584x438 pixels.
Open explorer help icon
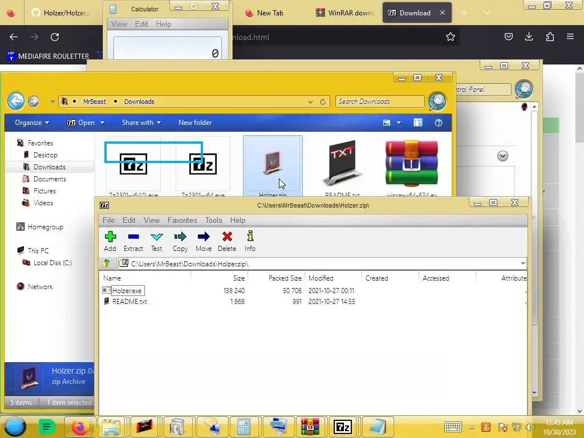439,123
